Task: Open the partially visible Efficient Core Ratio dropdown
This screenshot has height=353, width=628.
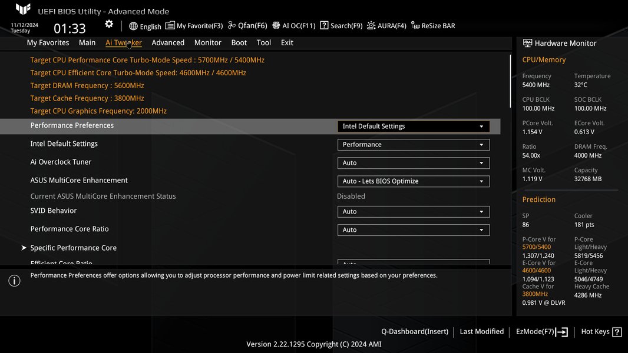Action: 414,262
